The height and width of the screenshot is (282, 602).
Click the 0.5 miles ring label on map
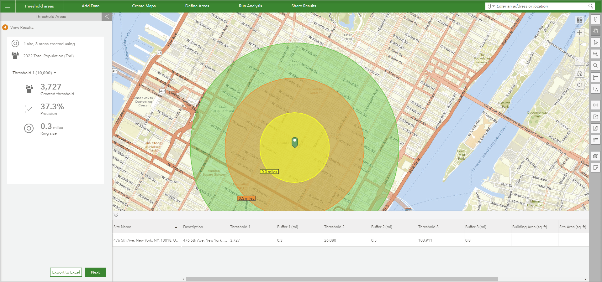[x=246, y=198]
